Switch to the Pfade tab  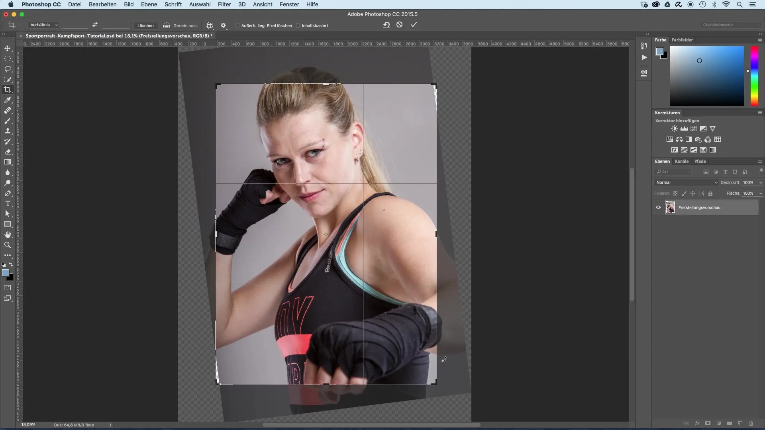click(x=700, y=161)
